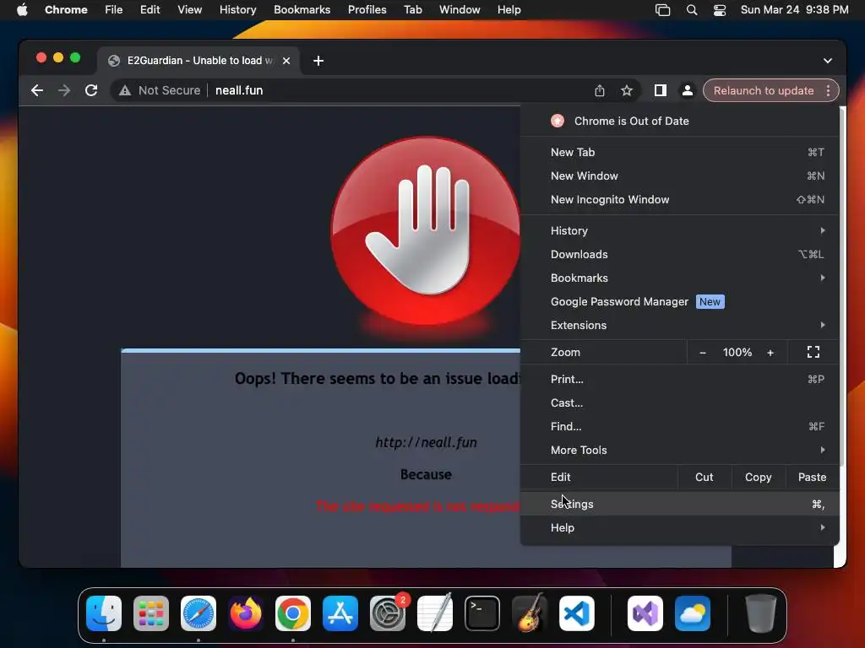The height and width of the screenshot is (648, 865).
Task: Click the http://neall.fun text on page
Action: pyautogui.click(x=426, y=442)
